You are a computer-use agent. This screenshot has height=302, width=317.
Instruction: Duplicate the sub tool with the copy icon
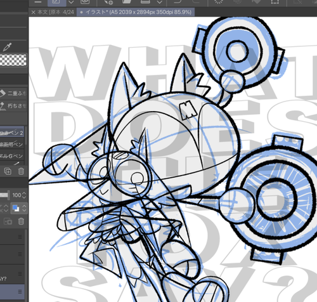click(x=8, y=171)
